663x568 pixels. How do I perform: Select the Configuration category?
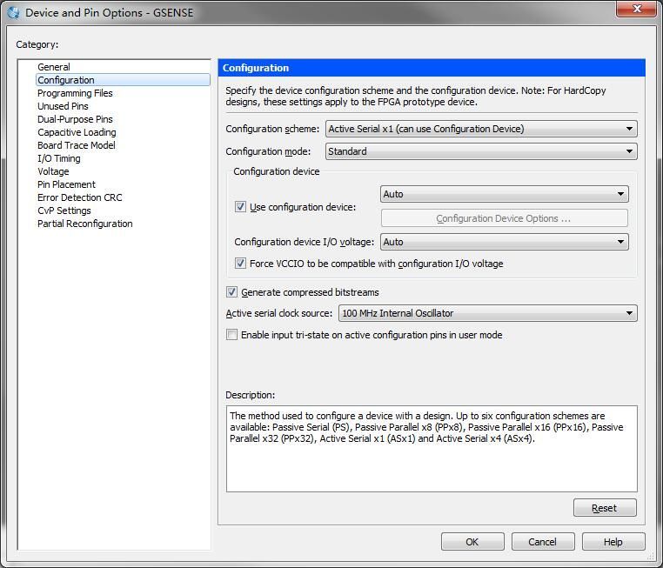tap(123, 80)
